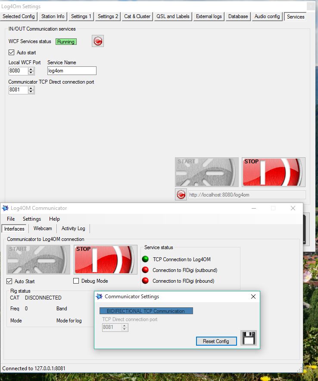The image size is (318, 381).
Task: Click Service Name field containing log4om
Action: 72,71
